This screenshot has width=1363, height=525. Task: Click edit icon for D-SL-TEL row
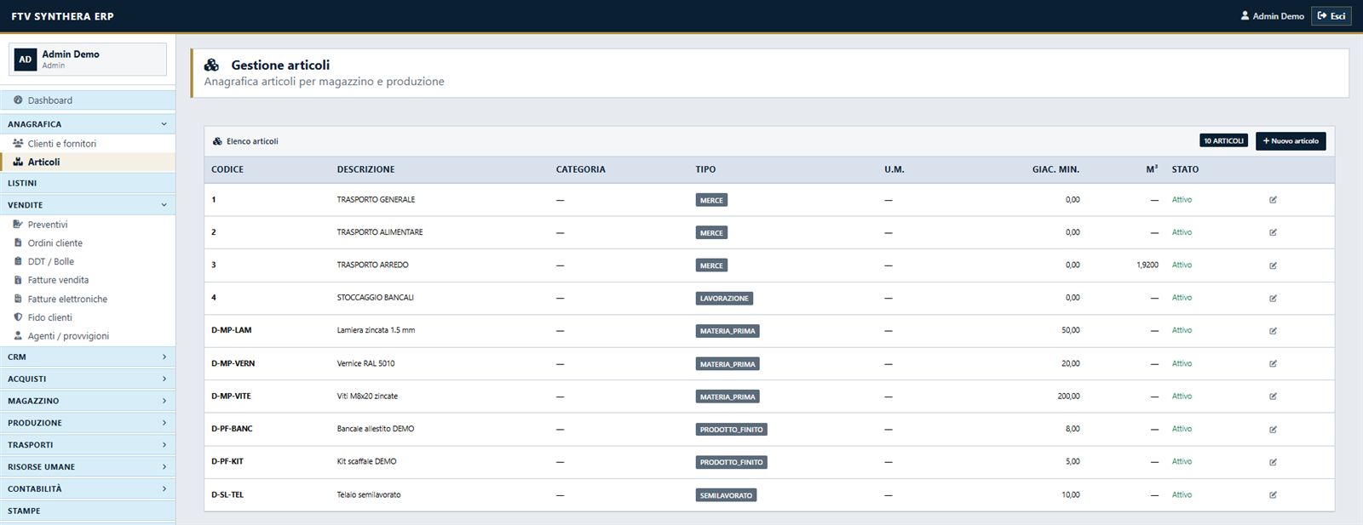[1273, 495]
